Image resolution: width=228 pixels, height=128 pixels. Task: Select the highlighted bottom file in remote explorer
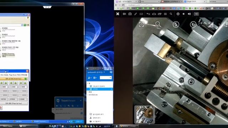coord(8,55)
